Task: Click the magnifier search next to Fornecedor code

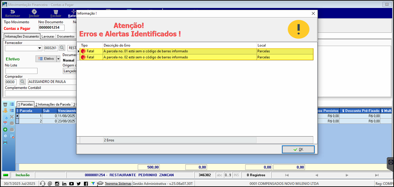Action: tap(62, 48)
